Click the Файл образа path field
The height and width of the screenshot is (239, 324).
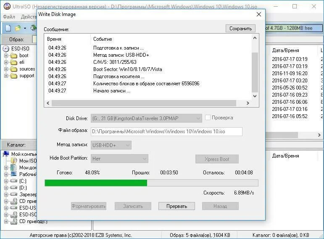pos(166,131)
